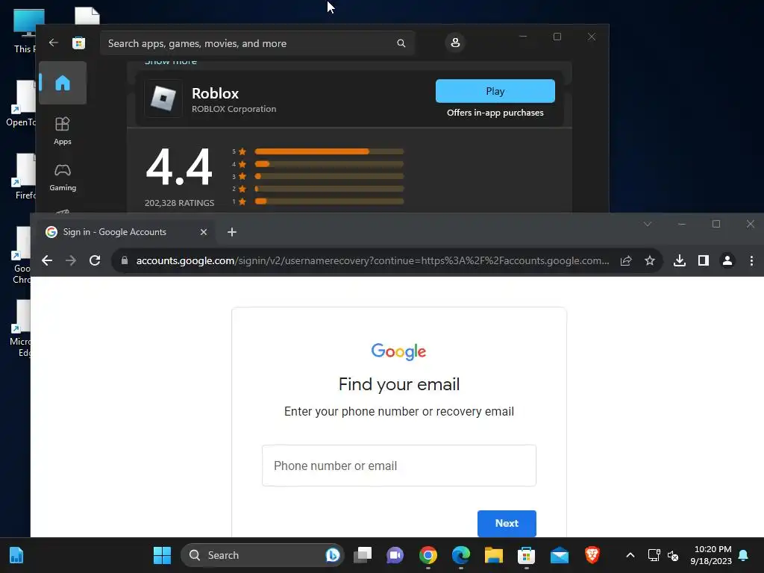Open Mail from the taskbar
764x573 pixels.
coord(560,555)
